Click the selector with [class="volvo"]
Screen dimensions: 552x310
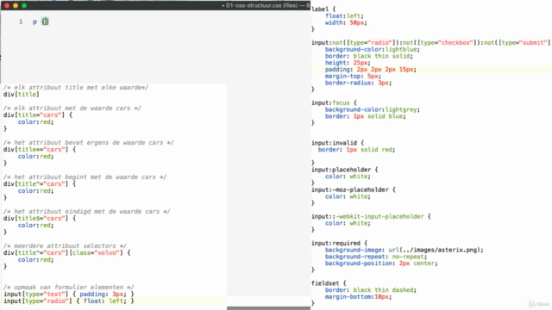click(x=67, y=252)
